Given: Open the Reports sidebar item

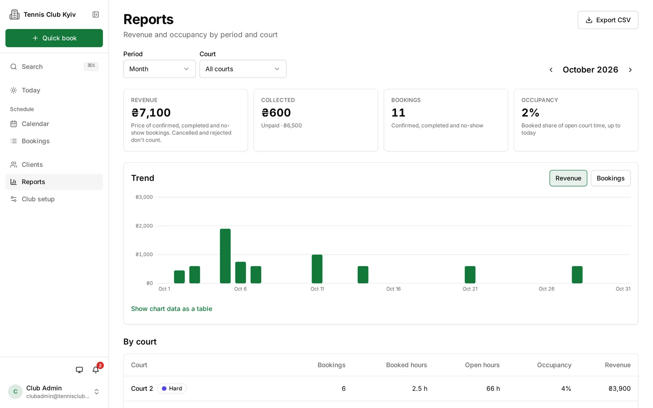Looking at the screenshot, I should click(54, 182).
